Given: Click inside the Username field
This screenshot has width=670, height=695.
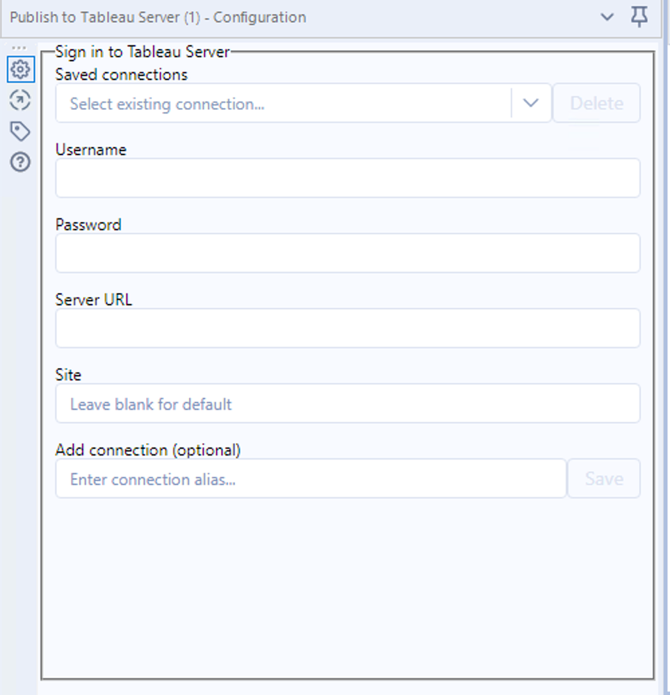Looking at the screenshot, I should [x=348, y=178].
